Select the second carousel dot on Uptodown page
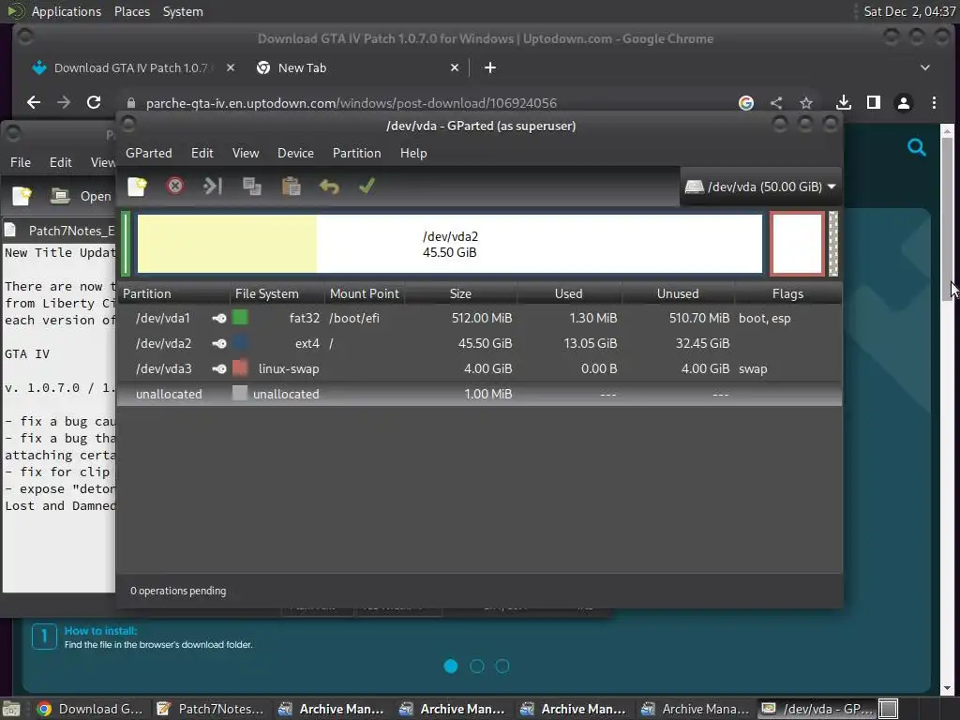The height and width of the screenshot is (720, 960). click(476, 667)
